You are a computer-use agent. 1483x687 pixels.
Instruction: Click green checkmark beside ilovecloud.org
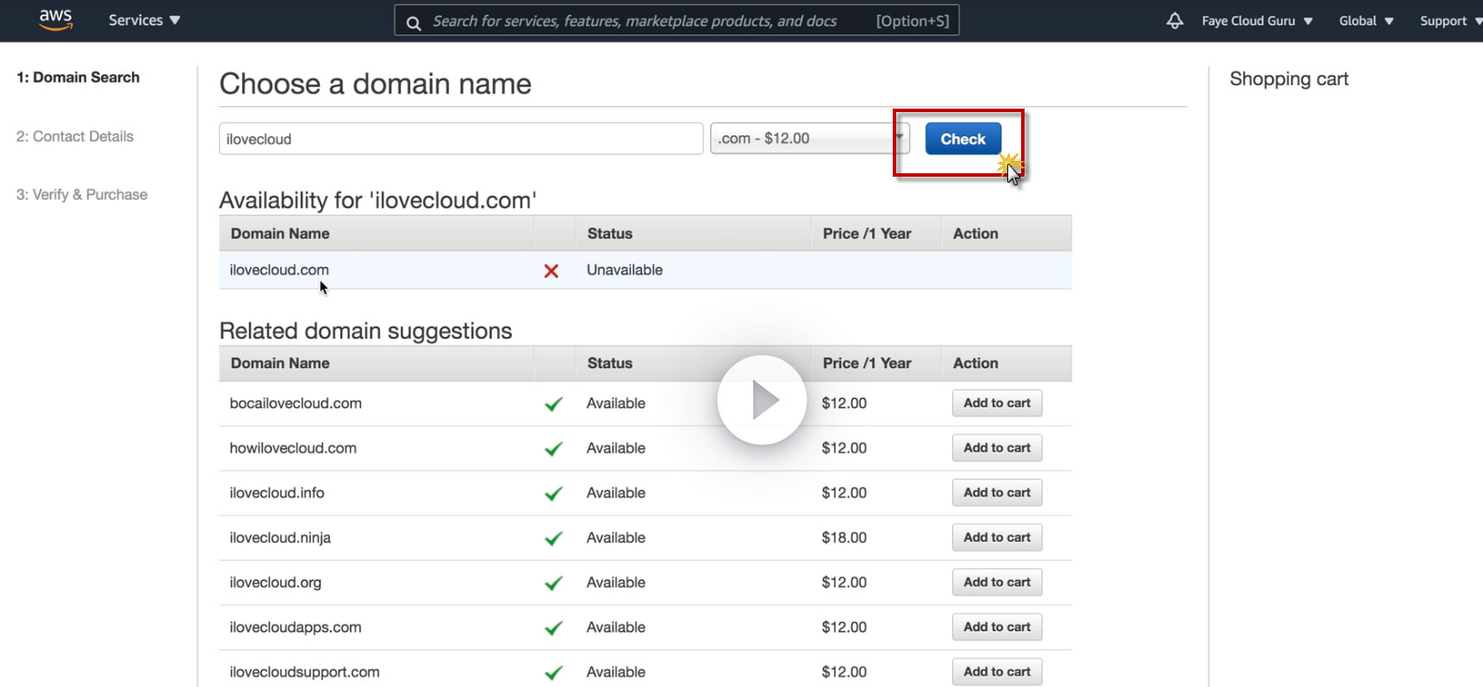coord(553,583)
